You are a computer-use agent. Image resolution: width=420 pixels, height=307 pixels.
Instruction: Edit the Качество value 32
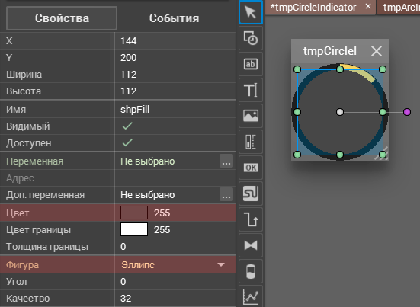(x=175, y=298)
